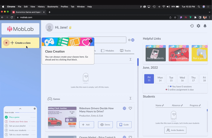Open the Bookmarks menu
Viewport: 212px width, 138px height.
52,7
